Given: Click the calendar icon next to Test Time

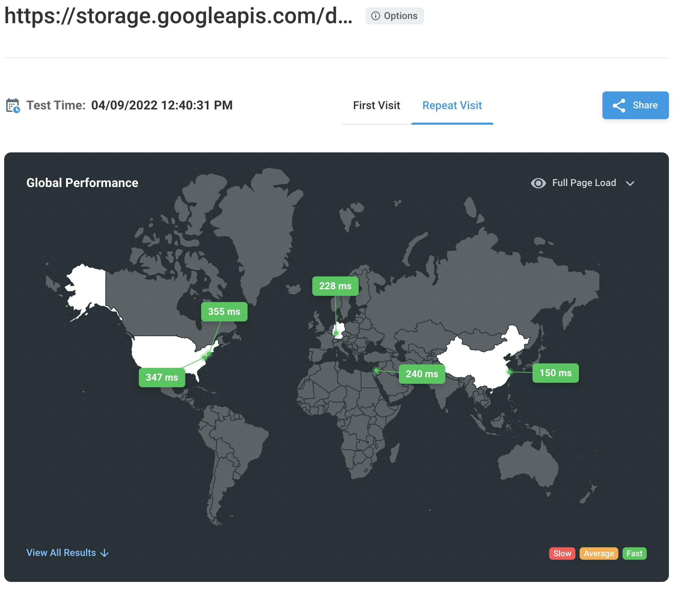Looking at the screenshot, I should 13,105.
